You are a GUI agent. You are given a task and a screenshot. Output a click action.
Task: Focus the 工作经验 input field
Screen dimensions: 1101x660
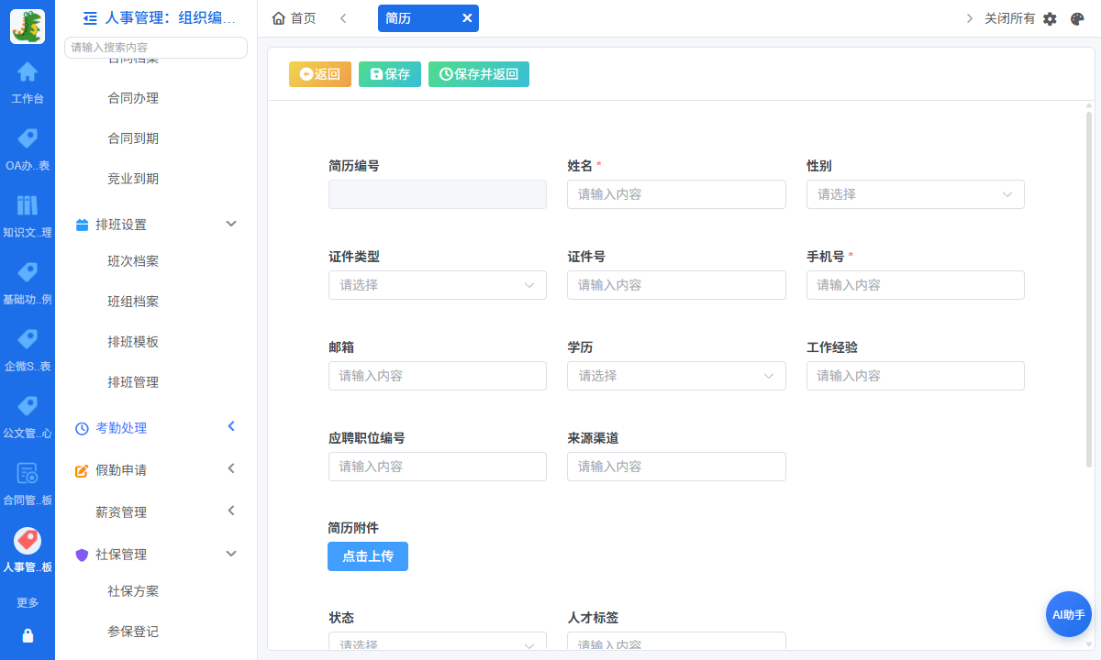coord(916,376)
